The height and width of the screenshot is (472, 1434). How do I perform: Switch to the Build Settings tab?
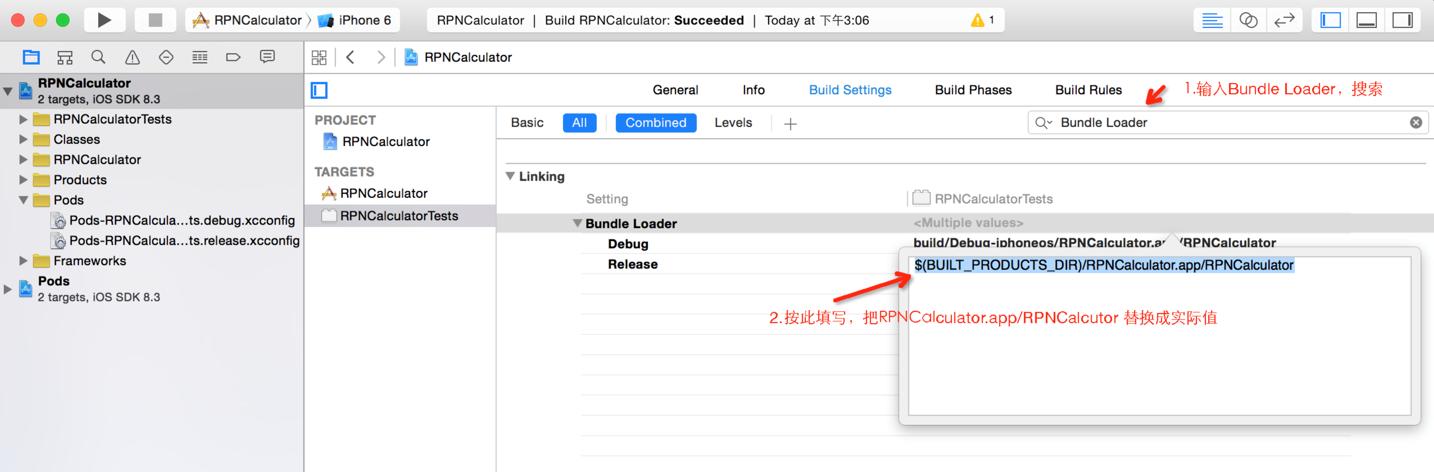click(850, 90)
